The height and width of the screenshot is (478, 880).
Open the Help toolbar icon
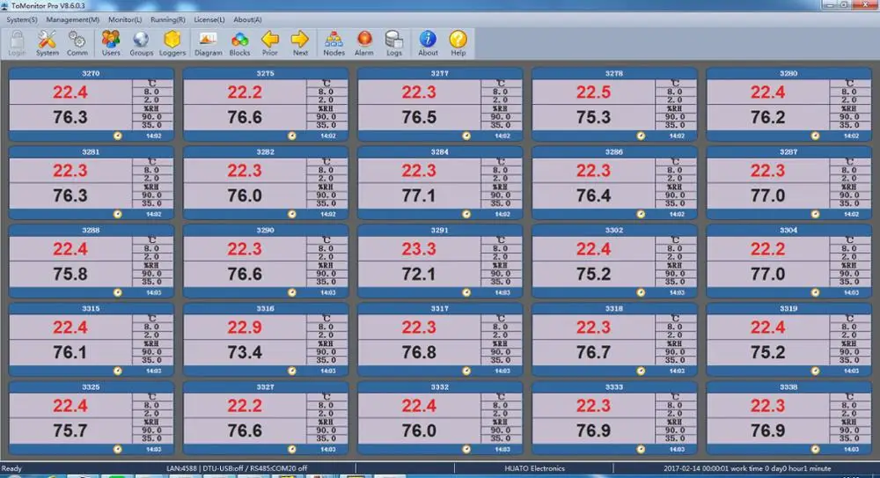click(x=458, y=41)
